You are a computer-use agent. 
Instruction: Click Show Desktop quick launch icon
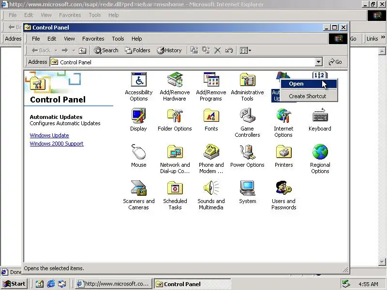(x=39, y=284)
